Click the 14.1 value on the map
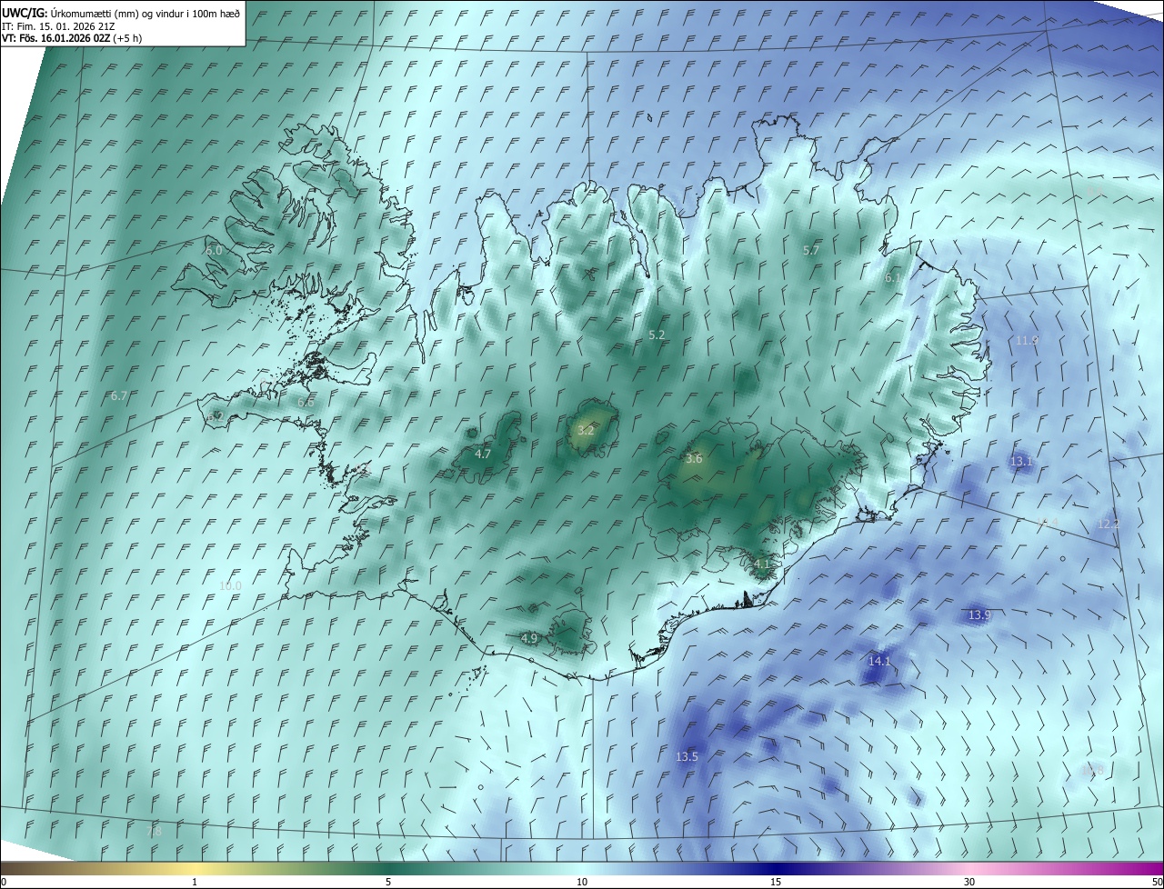1164x889 pixels. (x=879, y=662)
